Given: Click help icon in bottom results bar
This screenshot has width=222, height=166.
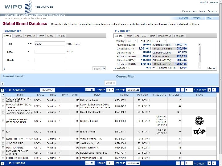Looking at the screenshot, I should [2, 163].
